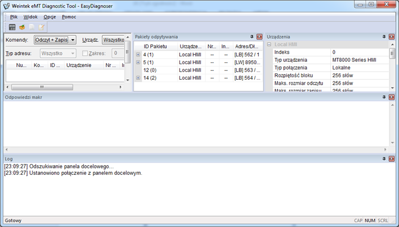Click the command panel horizontal scrollbar thumb
399x227 pixels.
pyautogui.click(x=42, y=87)
